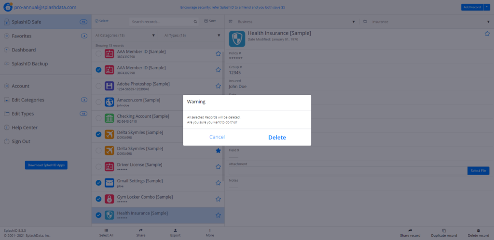The height and width of the screenshot is (240, 494).
Task: Star the Health Insurance record in detail pane
Action: [x=487, y=34]
